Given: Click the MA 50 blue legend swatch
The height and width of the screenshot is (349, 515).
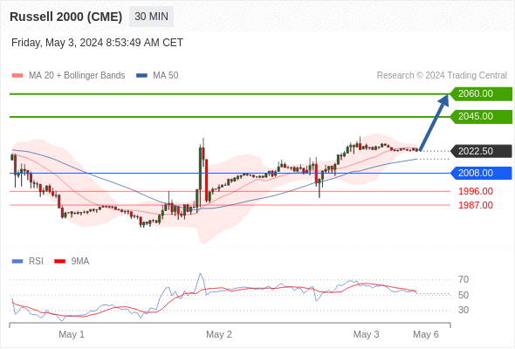Looking at the screenshot, I should tap(141, 76).
